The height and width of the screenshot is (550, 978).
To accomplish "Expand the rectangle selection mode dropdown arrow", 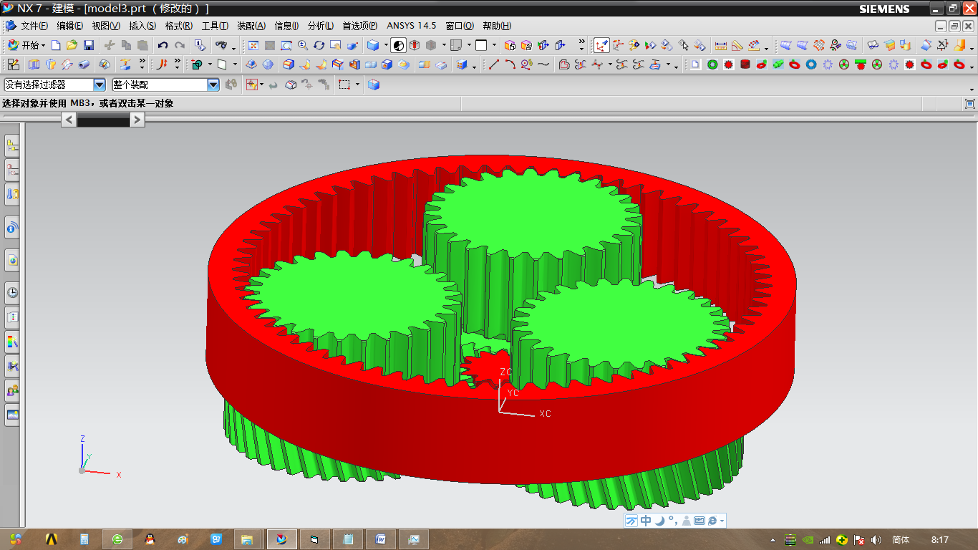I will [x=358, y=85].
